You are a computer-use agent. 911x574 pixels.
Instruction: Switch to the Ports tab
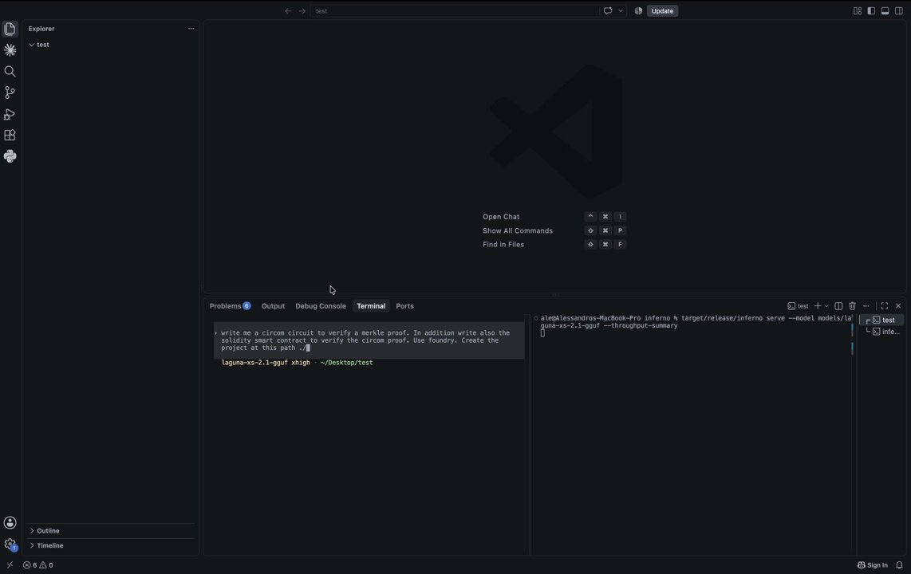(x=405, y=306)
